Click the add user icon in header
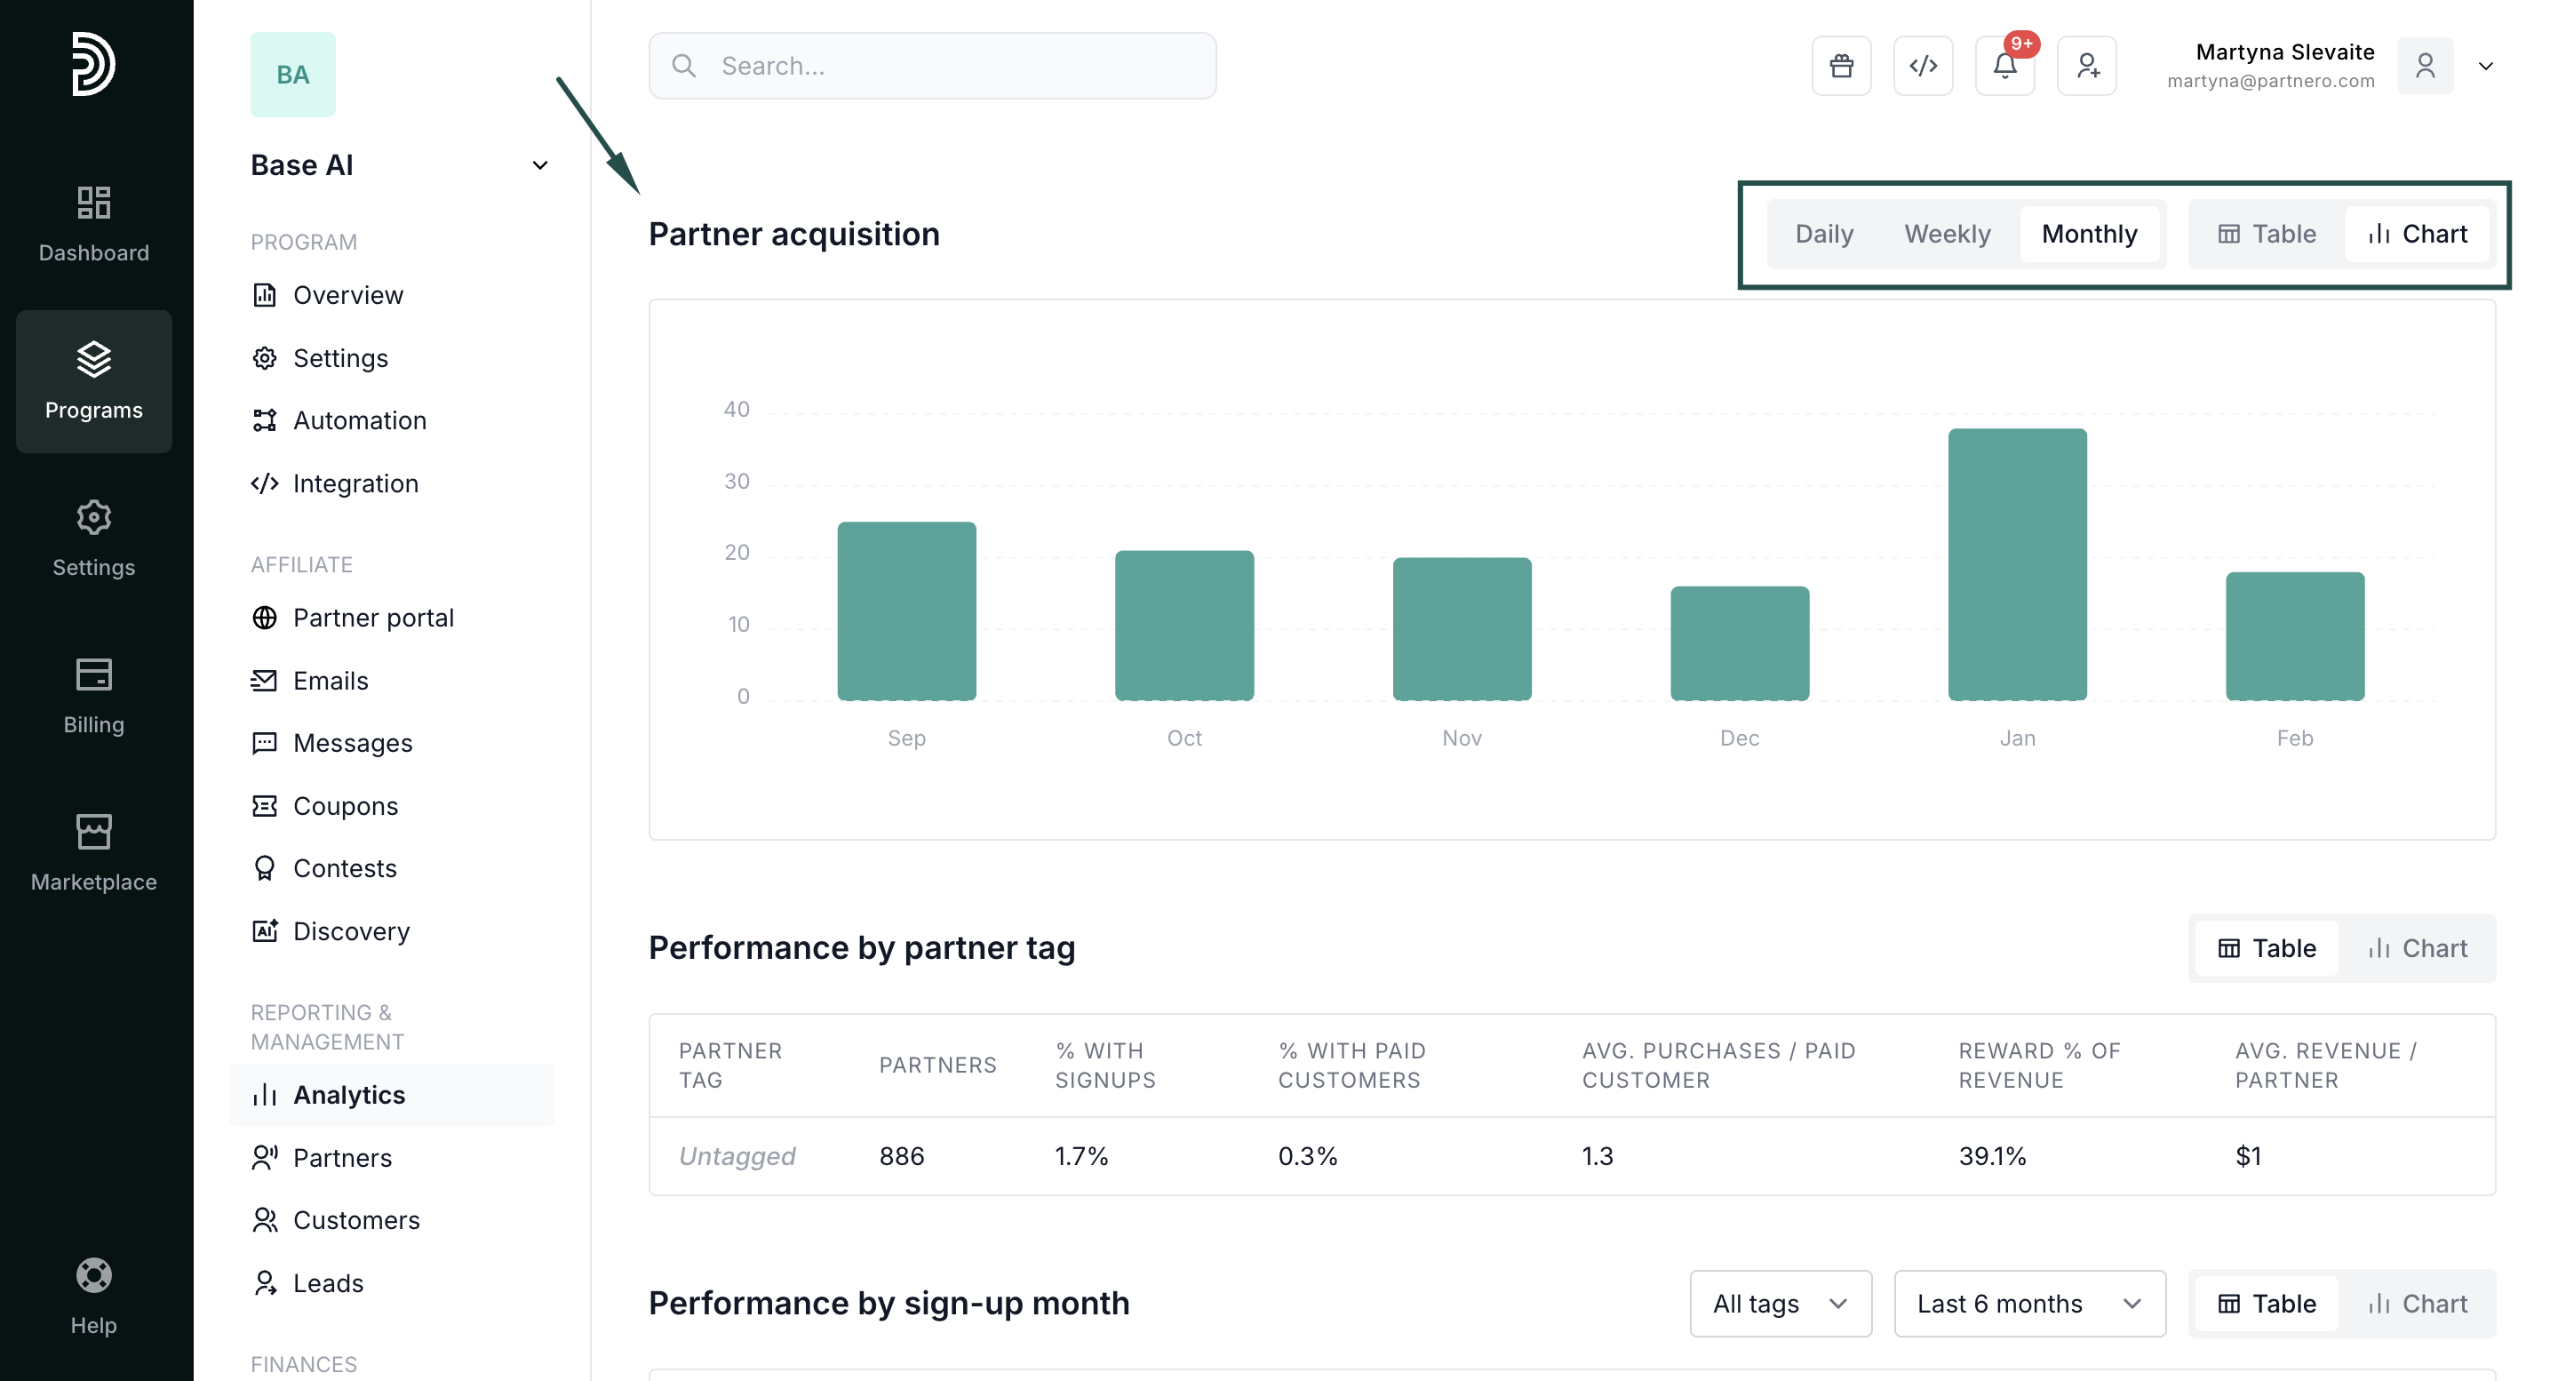Image resolution: width=2550 pixels, height=1381 pixels. [2085, 66]
